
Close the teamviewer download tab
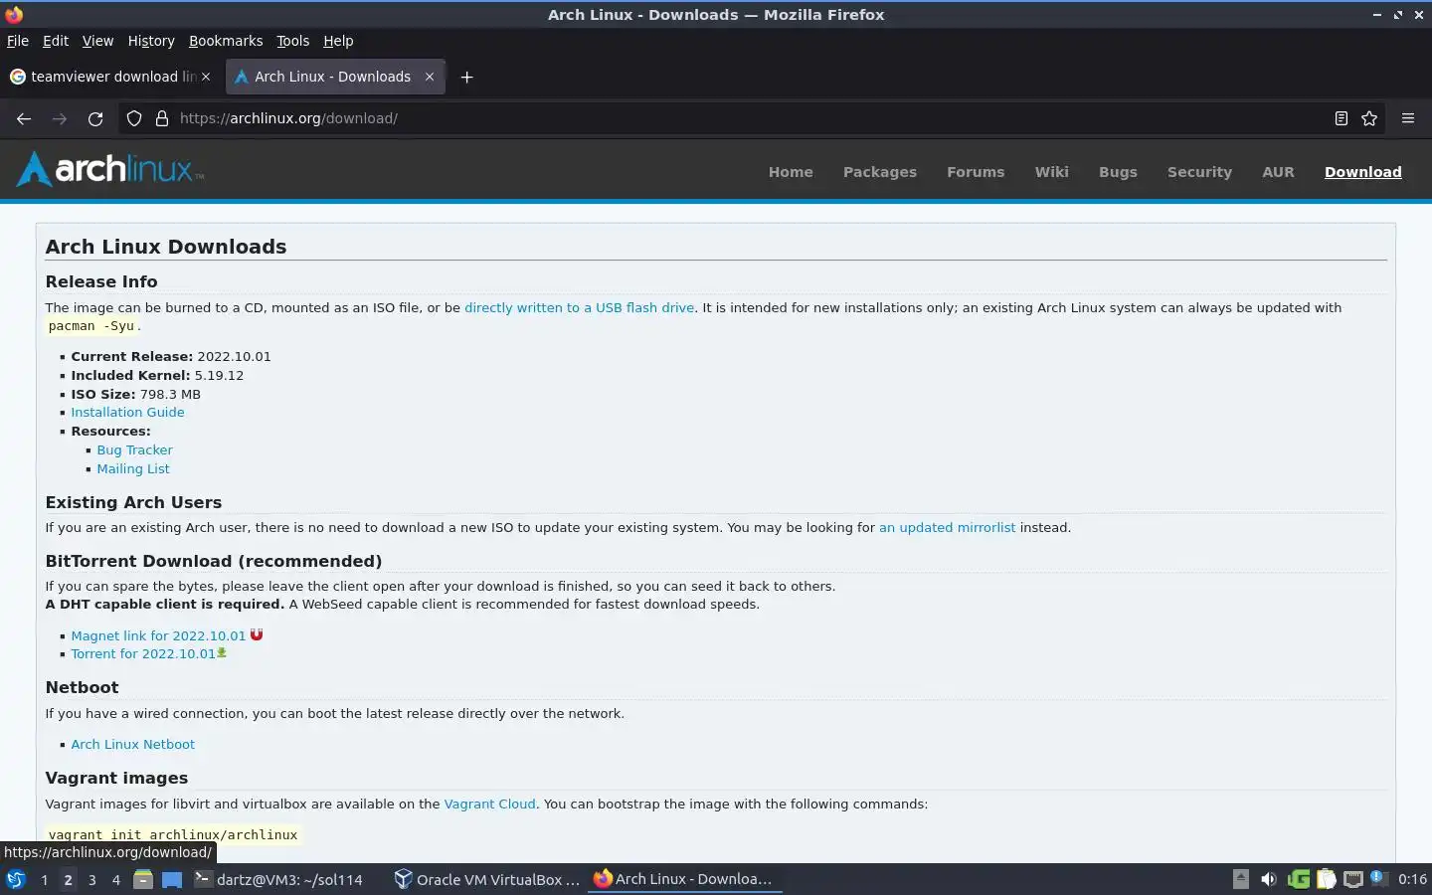click(x=206, y=77)
